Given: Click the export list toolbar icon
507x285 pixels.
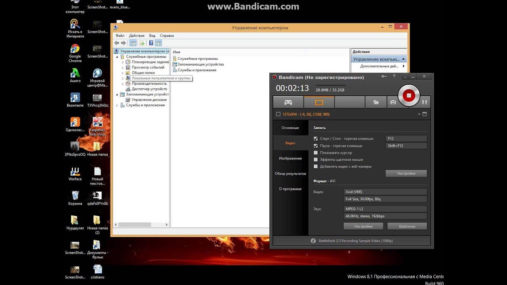Looking at the screenshot, I should 141,43.
